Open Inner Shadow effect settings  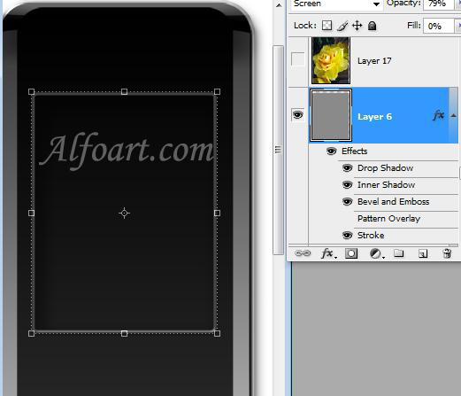pyautogui.click(x=386, y=185)
